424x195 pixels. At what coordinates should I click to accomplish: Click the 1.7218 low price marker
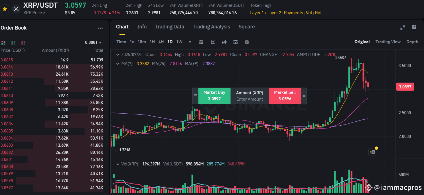125,150
